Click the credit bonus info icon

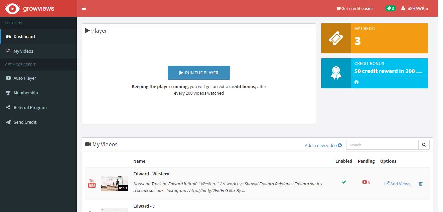coord(356,82)
